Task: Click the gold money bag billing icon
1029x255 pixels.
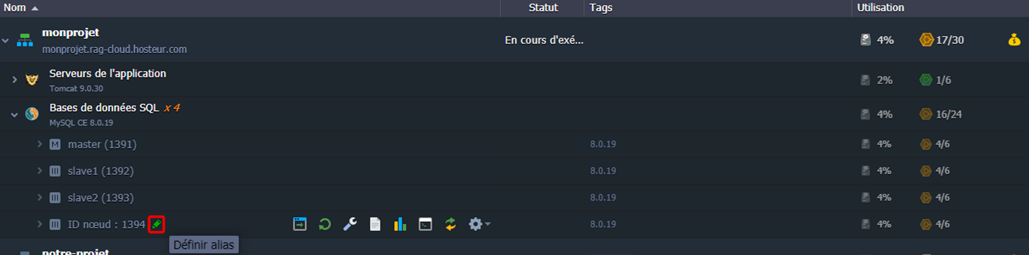Action: point(1015,40)
